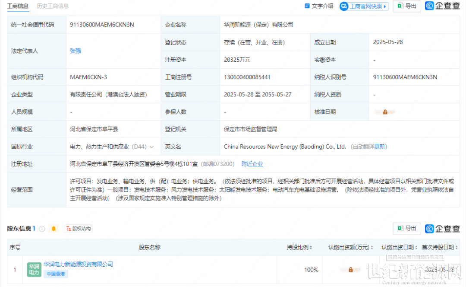Image resolution: width=466 pixels, height=287 pixels.
Task: Click the bell alert icon in 股东信息
Action: point(54,229)
